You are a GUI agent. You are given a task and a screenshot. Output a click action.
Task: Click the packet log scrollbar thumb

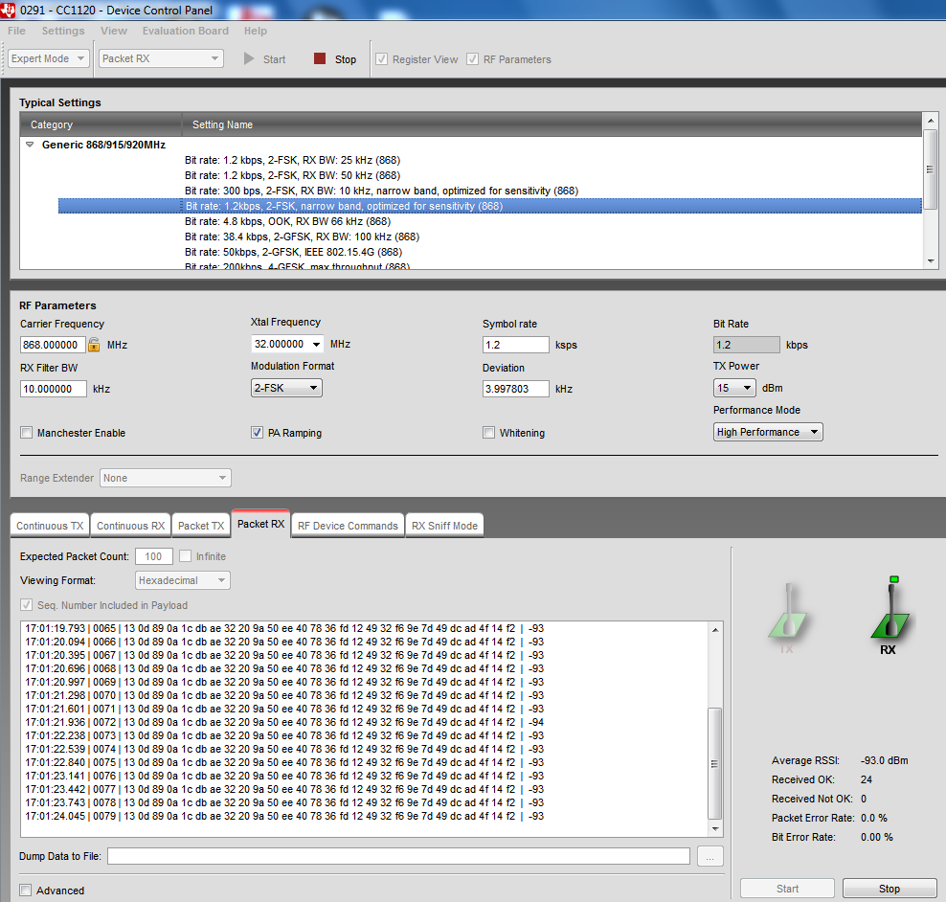(x=715, y=763)
